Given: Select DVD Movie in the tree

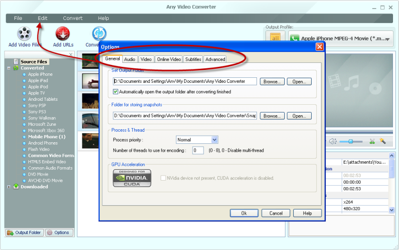Looking at the screenshot, I should click(x=38, y=174).
